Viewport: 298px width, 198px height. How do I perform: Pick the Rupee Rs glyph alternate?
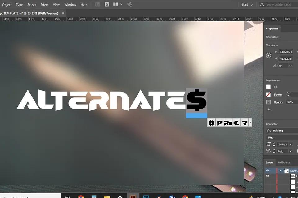point(228,123)
